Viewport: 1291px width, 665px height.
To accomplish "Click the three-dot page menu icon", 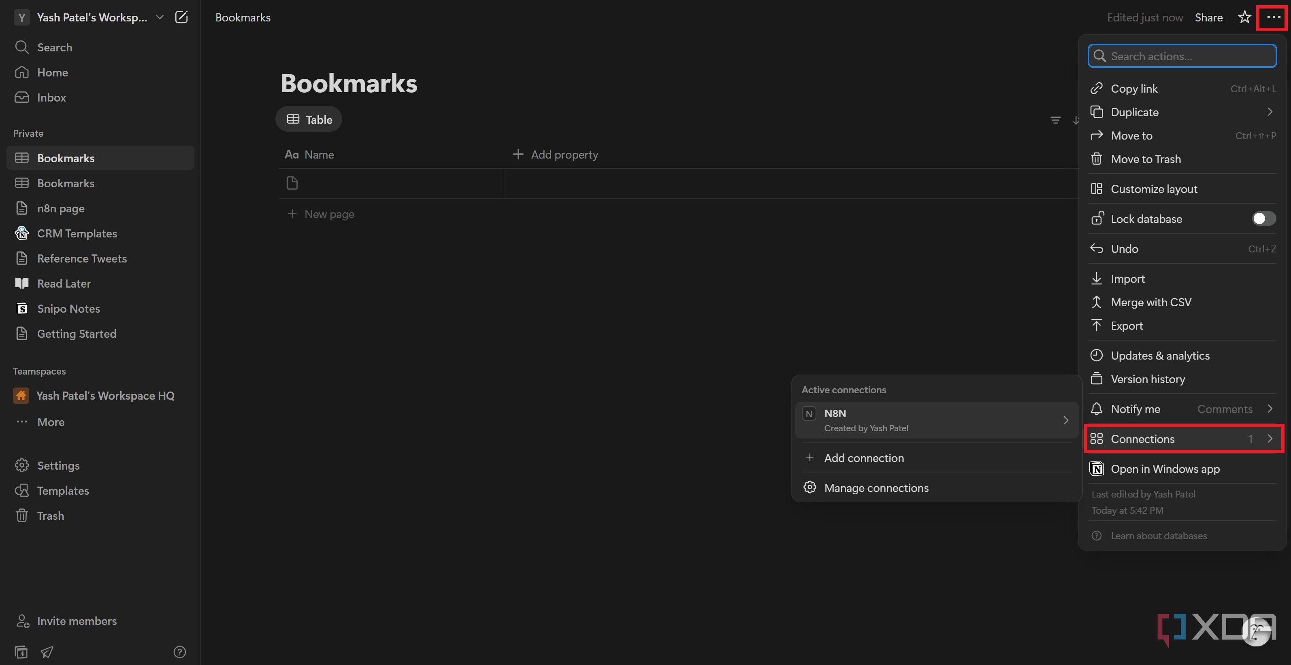I will pos(1273,17).
